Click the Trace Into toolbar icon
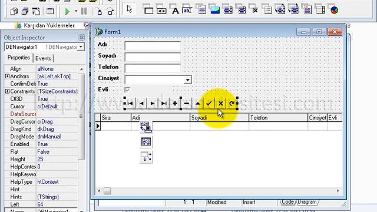Screen dimensions: 377x212 [x=99, y=11]
